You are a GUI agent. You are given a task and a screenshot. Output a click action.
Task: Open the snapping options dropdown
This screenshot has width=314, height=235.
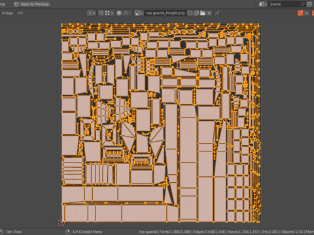pyautogui.click(x=109, y=13)
